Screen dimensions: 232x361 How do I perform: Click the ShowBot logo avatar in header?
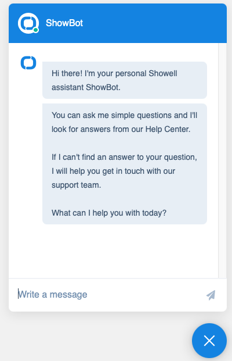coord(28,23)
